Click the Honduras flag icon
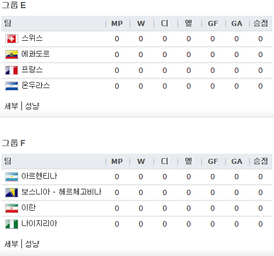274x256 pixels. (12, 86)
